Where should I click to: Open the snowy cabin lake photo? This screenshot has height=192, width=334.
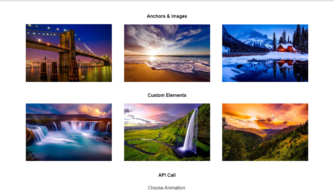(x=265, y=53)
